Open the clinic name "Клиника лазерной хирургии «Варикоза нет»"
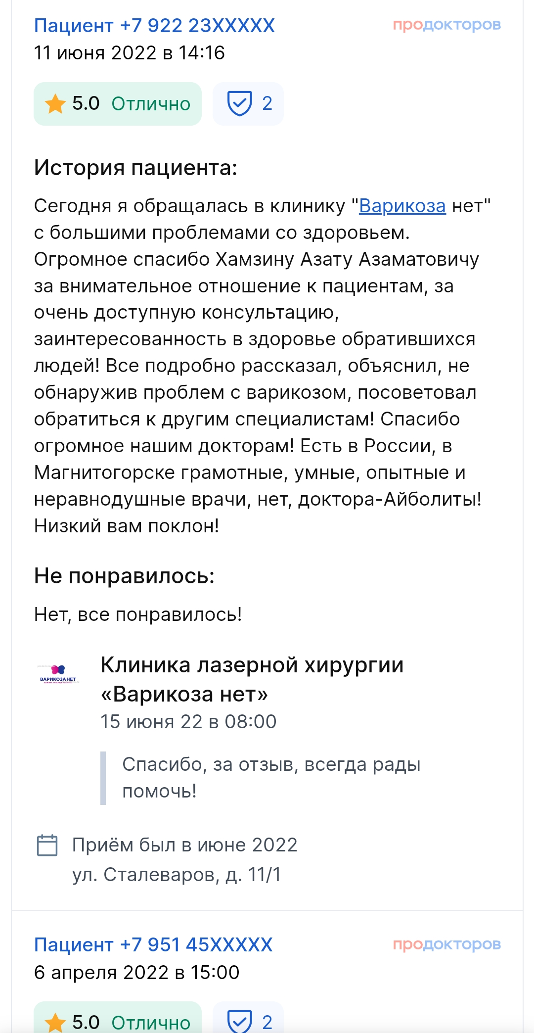This screenshot has height=1033, width=534. tap(252, 679)
